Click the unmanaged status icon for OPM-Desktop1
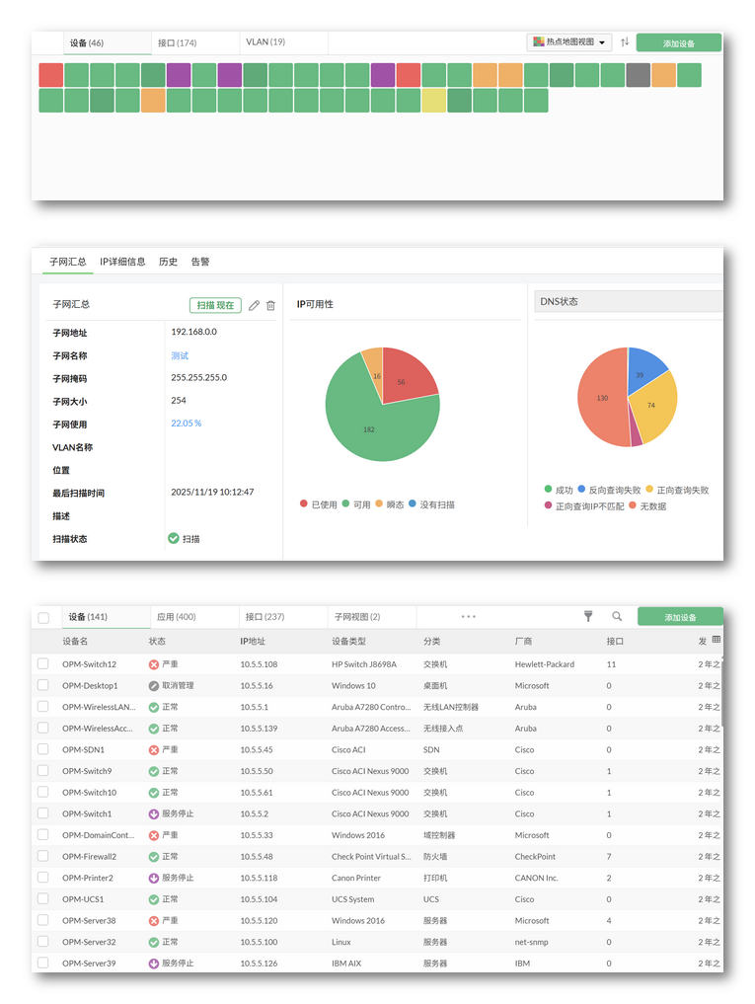Viewport: 755px width, 1004px height. [x=154, y=686]
